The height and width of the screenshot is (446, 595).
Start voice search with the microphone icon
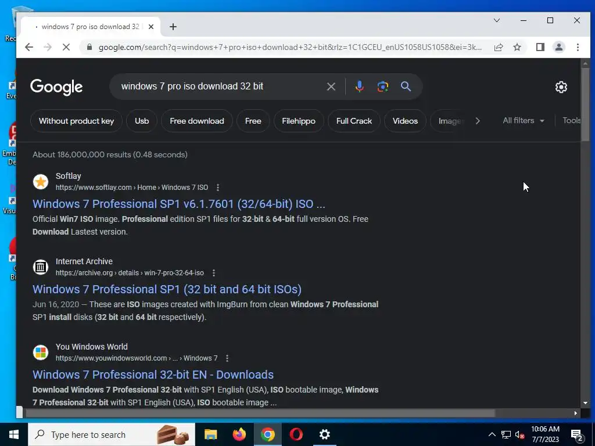359,87
